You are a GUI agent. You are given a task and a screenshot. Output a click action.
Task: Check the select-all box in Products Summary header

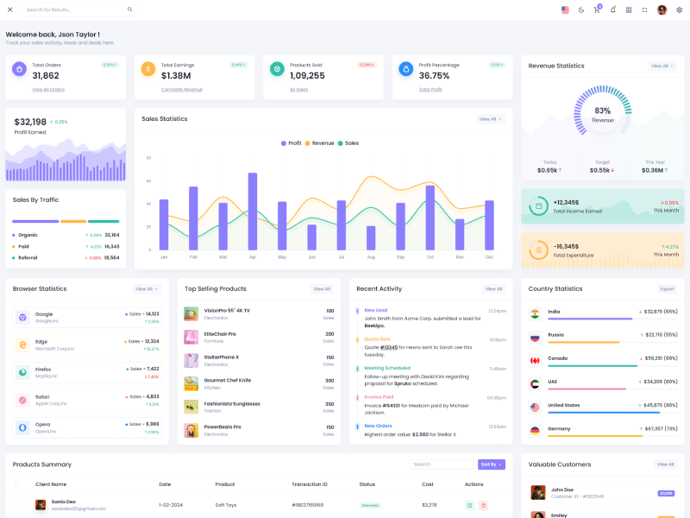coord(17,484)
